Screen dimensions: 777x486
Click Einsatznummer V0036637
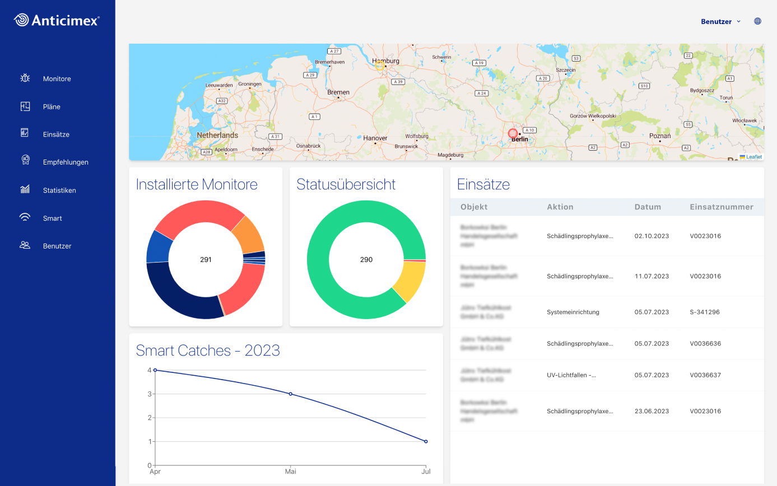click(x=705, y=375)
